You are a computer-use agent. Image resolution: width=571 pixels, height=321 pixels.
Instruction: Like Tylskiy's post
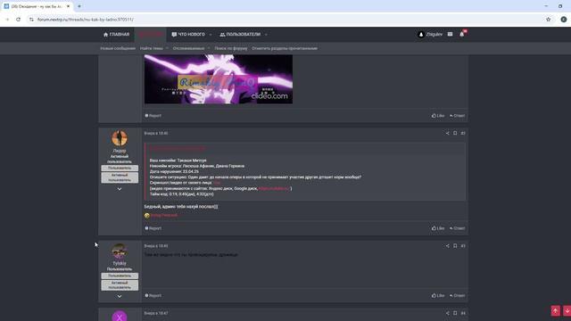pyautogui.click(x=438, y=295)
